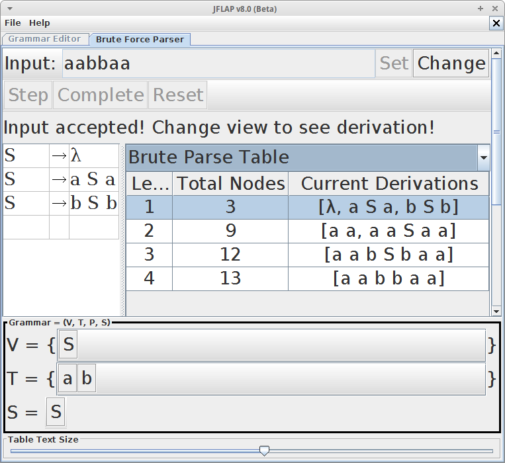Screen dimensions: 505x463
Task: Select the Brute Force Parser tab
Action: tap(140, 40)
